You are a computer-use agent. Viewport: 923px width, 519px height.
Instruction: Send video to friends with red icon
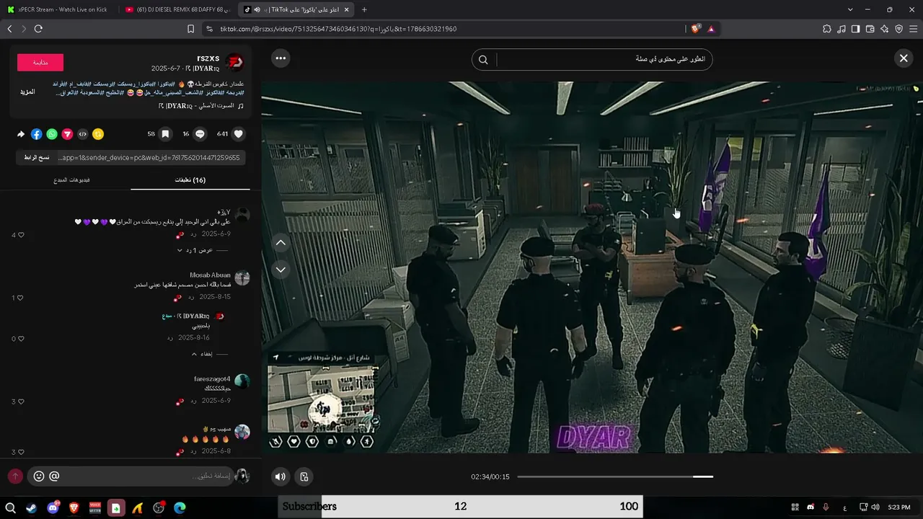coord(67,134)
